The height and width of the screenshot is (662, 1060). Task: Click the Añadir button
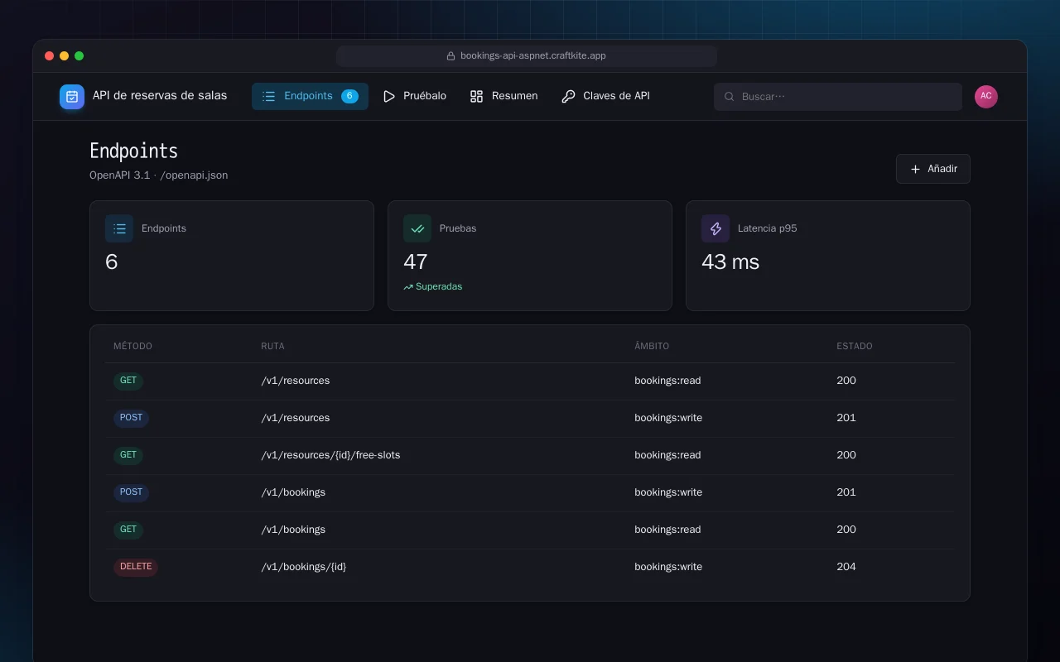[x=933, y=169]
